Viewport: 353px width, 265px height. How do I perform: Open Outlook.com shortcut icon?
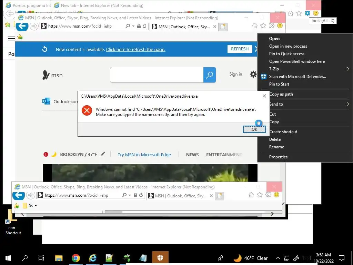47,101
